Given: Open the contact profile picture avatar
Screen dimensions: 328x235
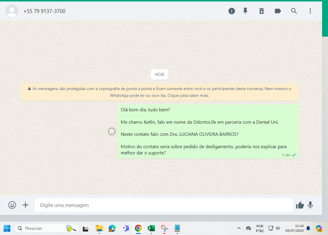Looking at the screenshot, I should point(12,11).
